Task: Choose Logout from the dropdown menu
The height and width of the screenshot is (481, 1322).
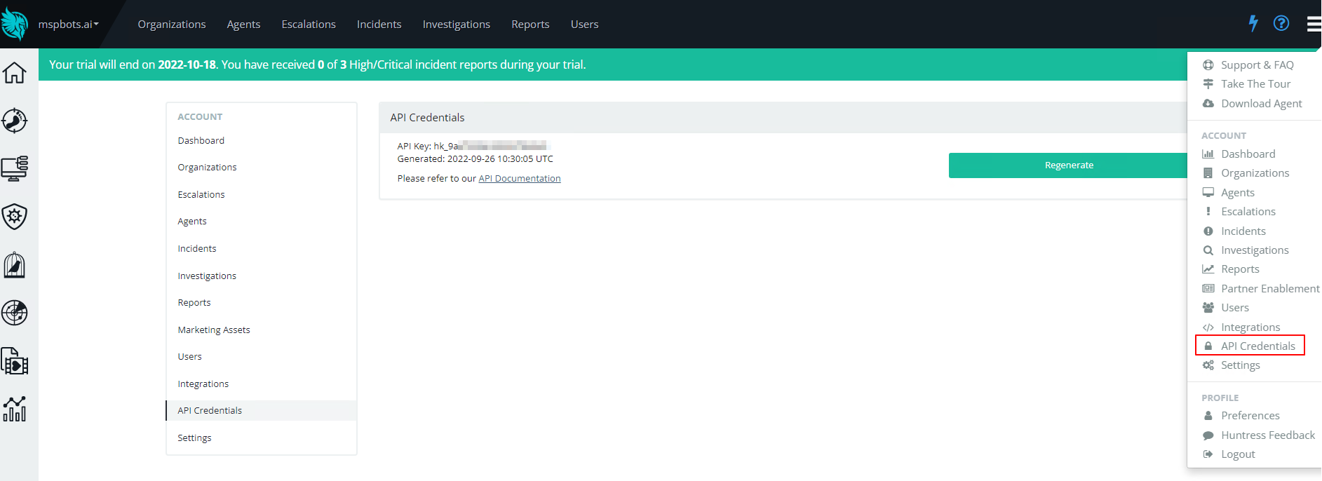Action: click(1238, 454)
